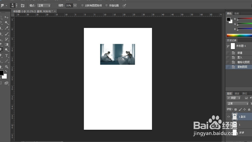This screenshot has height=142, width=252.
Task: Set history brush source at 新建 state
Action: (x=228, y=53)
